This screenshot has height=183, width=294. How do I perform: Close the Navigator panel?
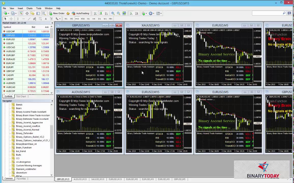tap(52, 101)
